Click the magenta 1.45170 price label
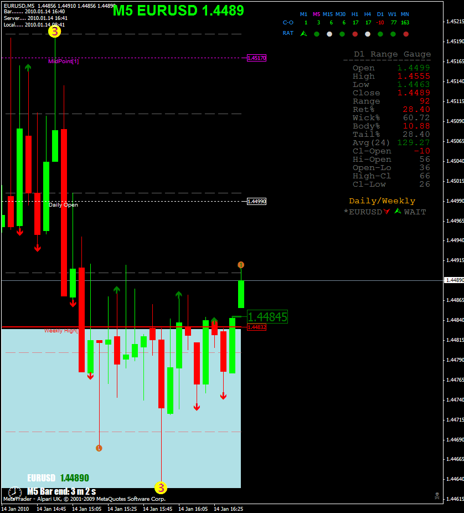Image resolution: width=464 pixels, height=513 pixels. [257, 58]
